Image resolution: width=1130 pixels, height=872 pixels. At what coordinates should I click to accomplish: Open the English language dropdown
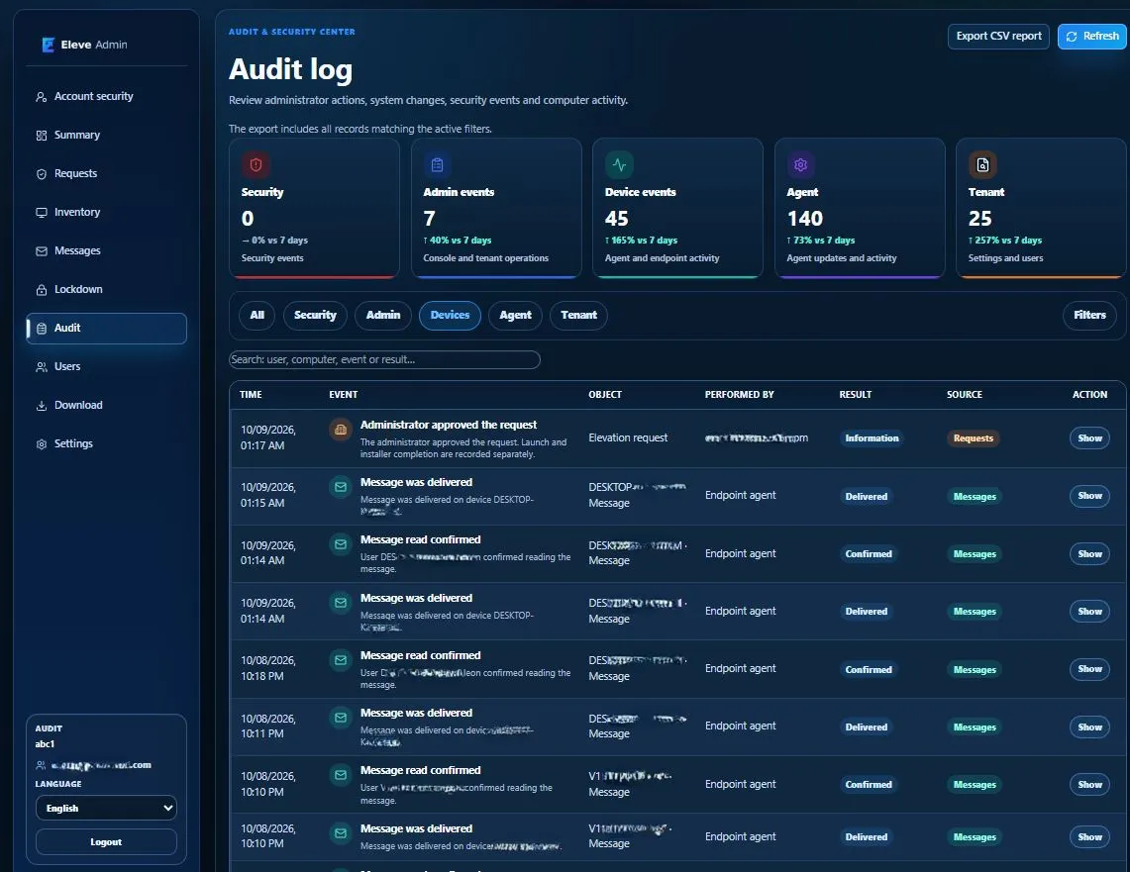click(106, 808)
